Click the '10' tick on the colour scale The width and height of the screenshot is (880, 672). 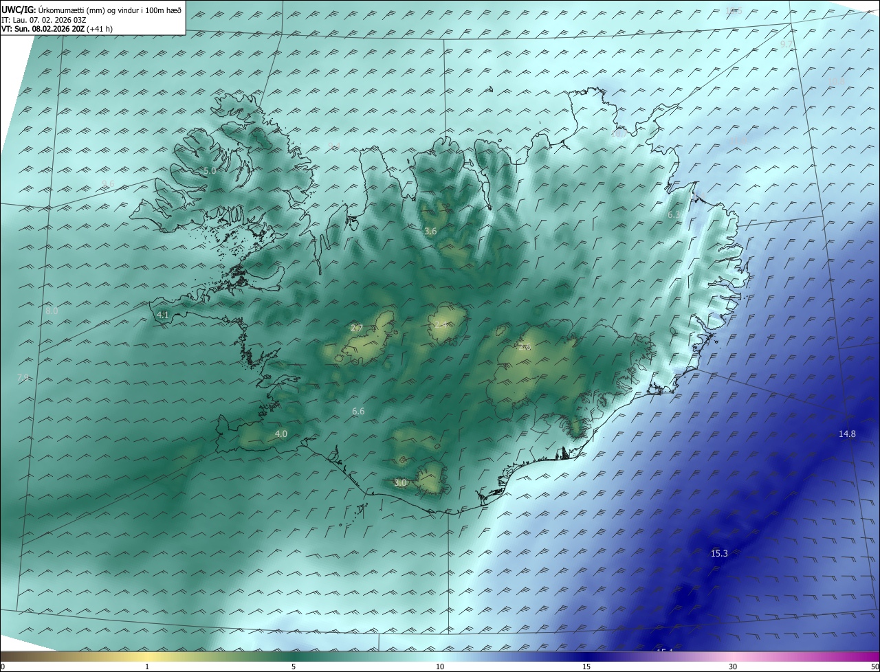click(440, 667)
